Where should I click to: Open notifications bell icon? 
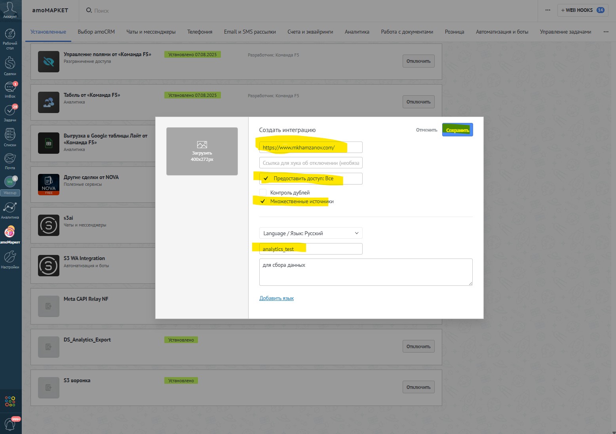[x=10, y=425]
